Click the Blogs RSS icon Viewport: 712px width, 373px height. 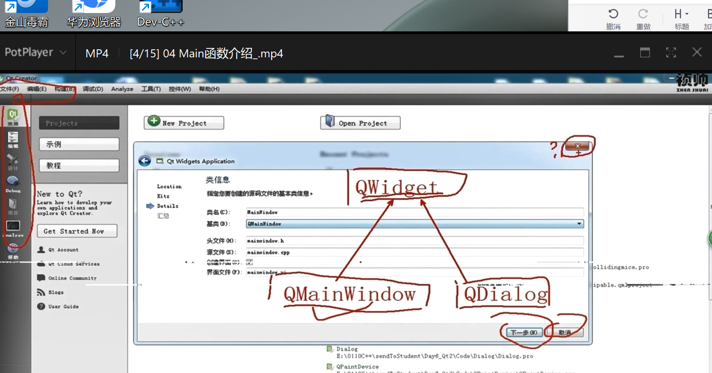[x=41, y=292]
